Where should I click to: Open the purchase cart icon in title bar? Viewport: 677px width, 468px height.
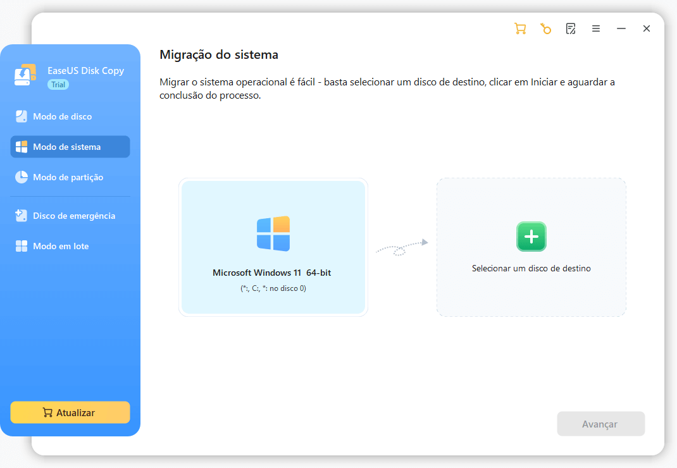pyautogui.click(x=520, y=28)
